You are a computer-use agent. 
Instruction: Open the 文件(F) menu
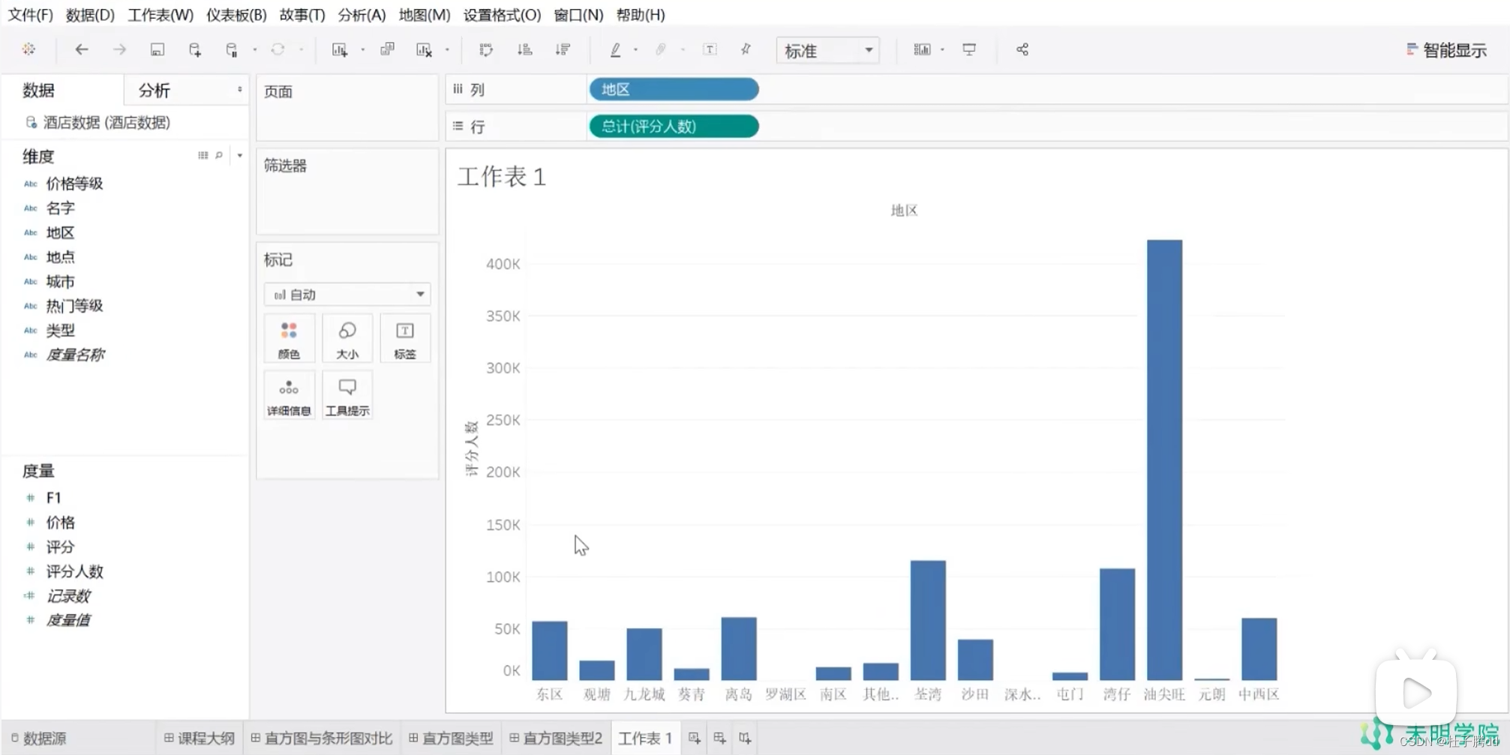[x=31, y=14]
